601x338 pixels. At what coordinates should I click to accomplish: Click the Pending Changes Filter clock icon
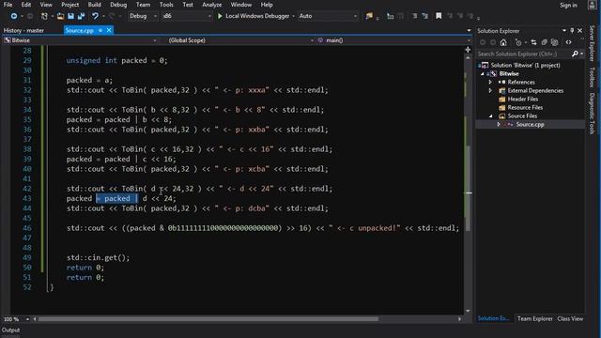(518, 42)
